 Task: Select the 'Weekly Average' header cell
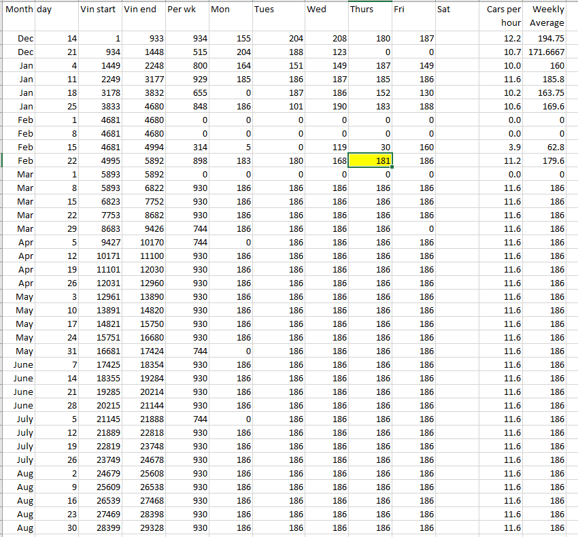pos(548,16)
